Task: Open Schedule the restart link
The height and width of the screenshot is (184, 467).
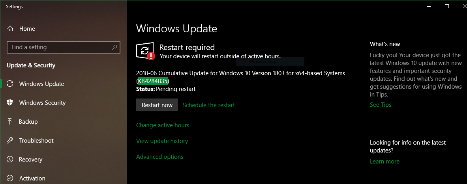Action: click(x=209, y=105)
